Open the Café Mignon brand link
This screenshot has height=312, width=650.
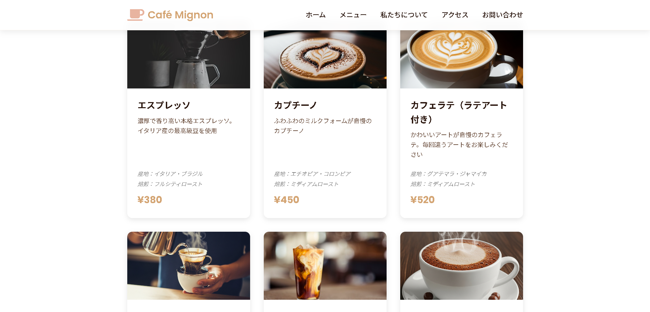(x=170, y=15)
